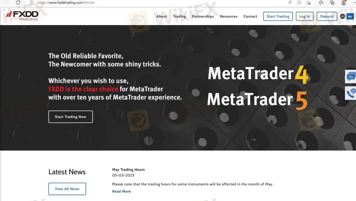The image size is (356, 201).
Task: Click the browser essentials icon
Action: (x=309, y=3)
